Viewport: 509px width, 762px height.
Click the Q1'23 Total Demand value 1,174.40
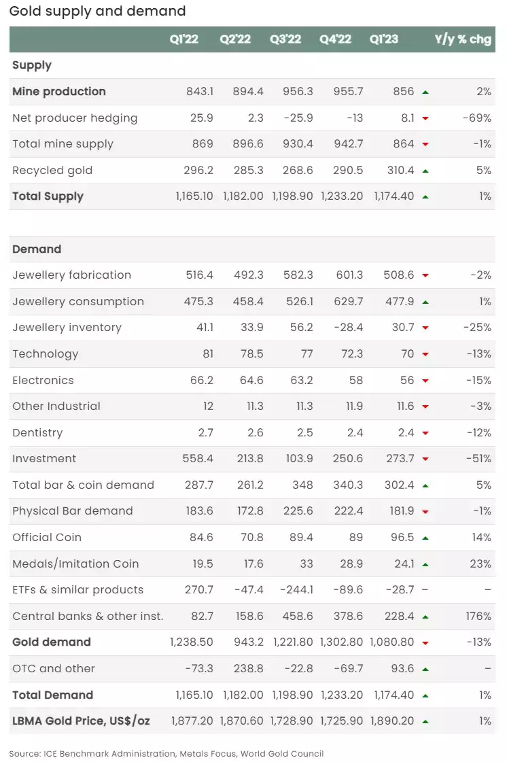394,695
